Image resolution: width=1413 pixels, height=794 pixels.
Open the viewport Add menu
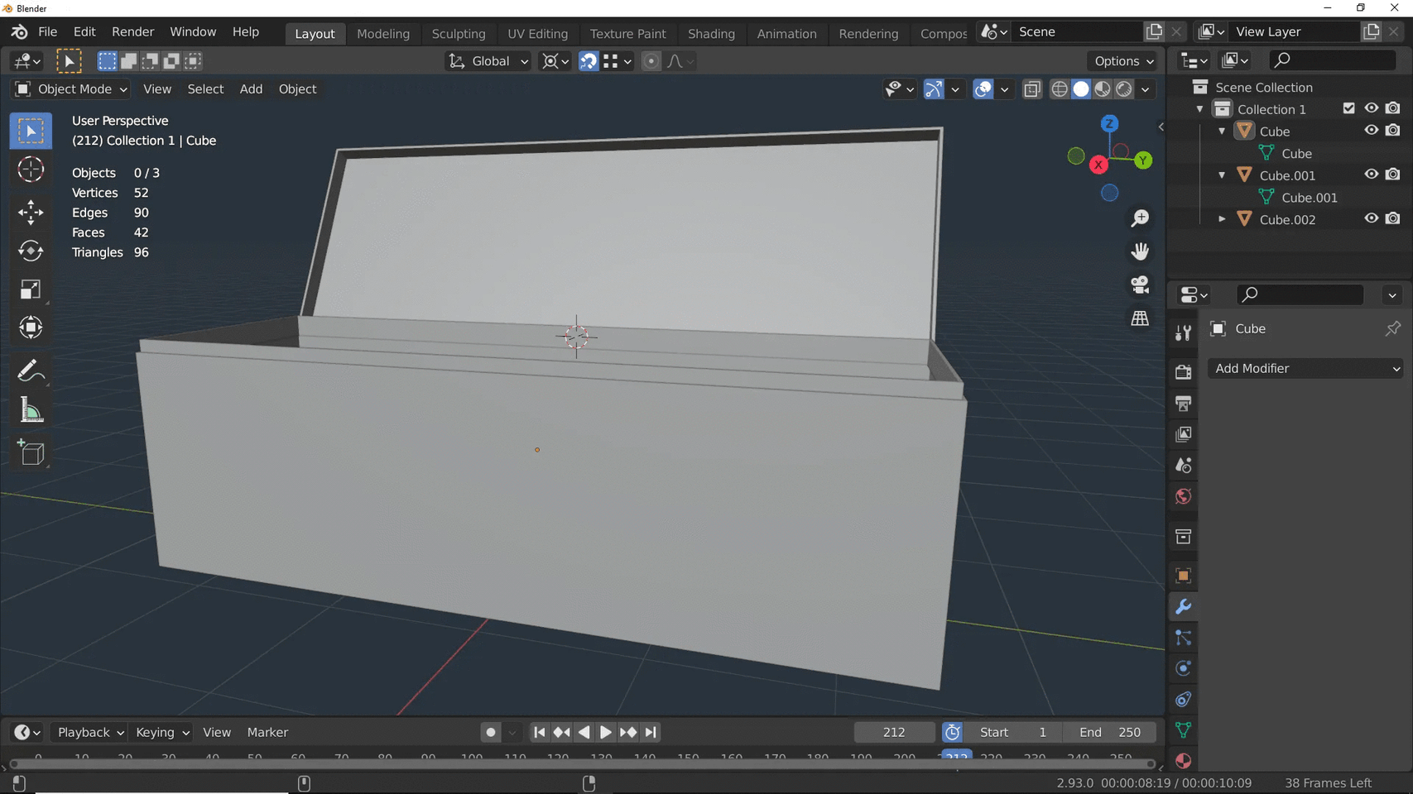coord(251,89)
